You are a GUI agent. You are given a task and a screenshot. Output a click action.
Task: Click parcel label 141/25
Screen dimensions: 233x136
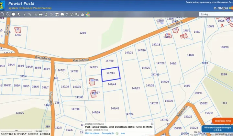pos(20,113)
